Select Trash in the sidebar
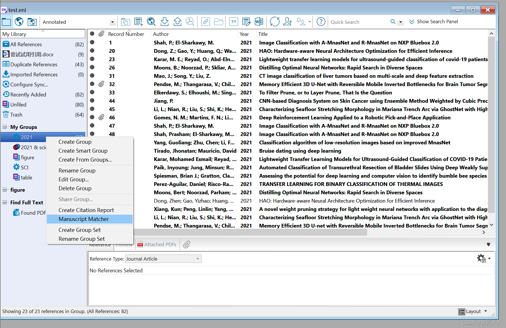 point(16,114)
